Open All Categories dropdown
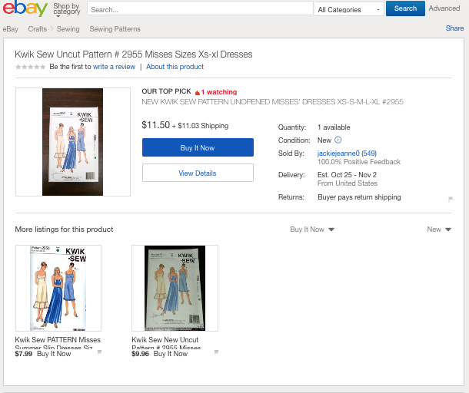The height and width of the screenshot is (393, 469). coord(349,9)
